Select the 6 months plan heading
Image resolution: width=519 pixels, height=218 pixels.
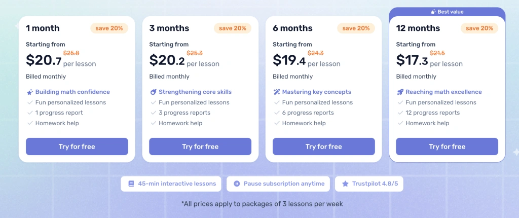[292, 28]
